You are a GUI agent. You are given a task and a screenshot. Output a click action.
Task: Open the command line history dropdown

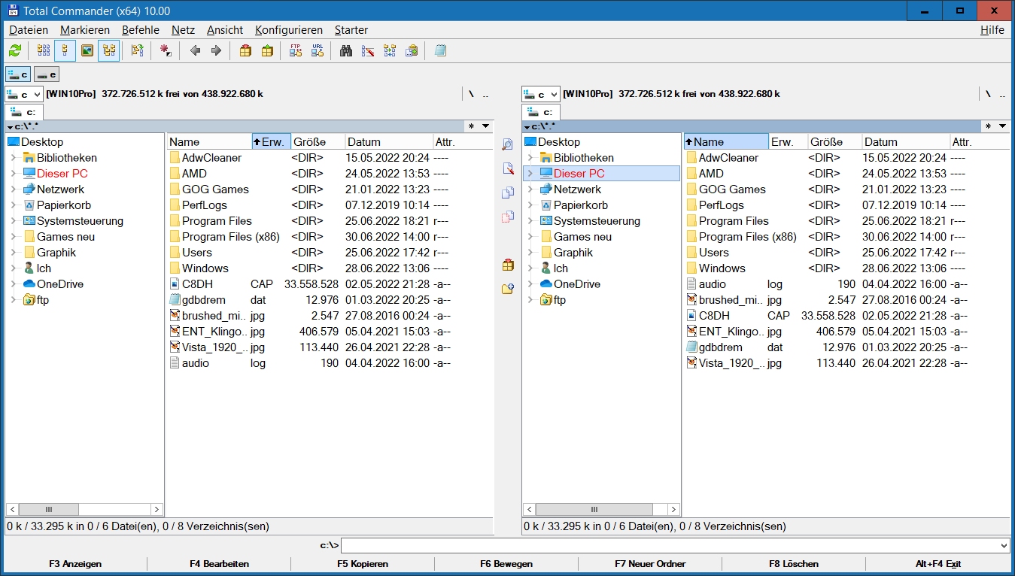click(1004, 545)
